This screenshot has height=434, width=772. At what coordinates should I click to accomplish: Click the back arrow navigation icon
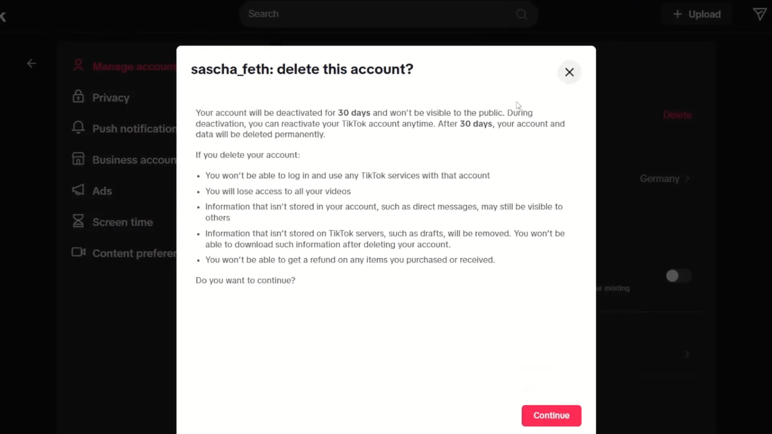coord(32,63)
